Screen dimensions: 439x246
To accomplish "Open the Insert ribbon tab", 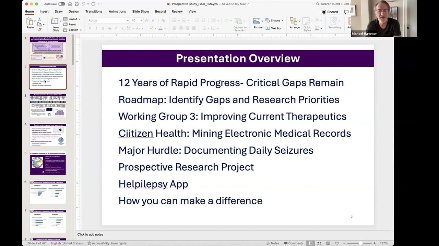I will [44, 11].
